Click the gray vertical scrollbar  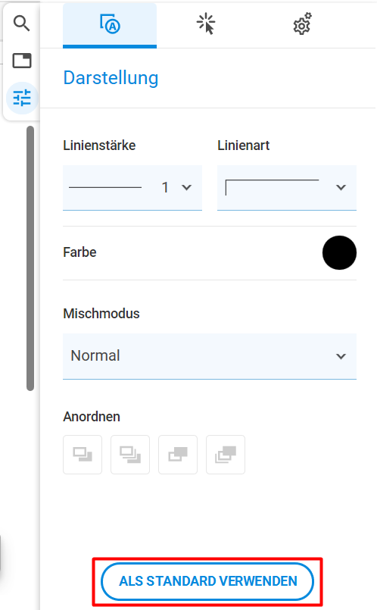(30, 258)
